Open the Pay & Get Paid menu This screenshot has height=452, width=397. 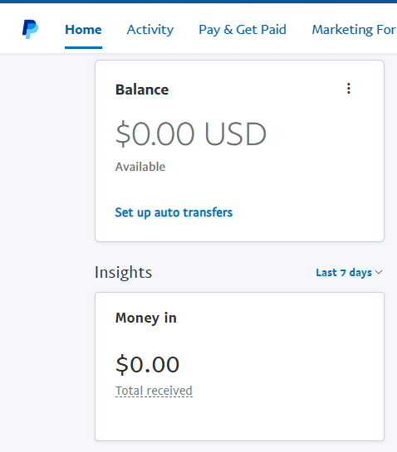click(x=243, y=30)
